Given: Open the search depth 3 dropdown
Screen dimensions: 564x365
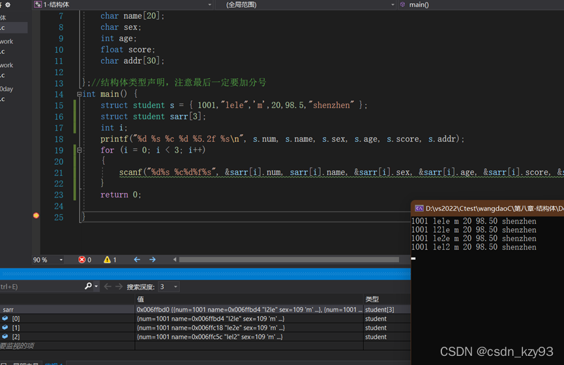Looking at the screenshot, I should pos(175,287).
